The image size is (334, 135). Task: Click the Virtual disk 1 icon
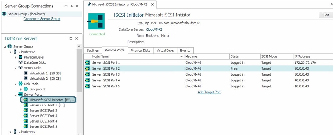[26, 73]
